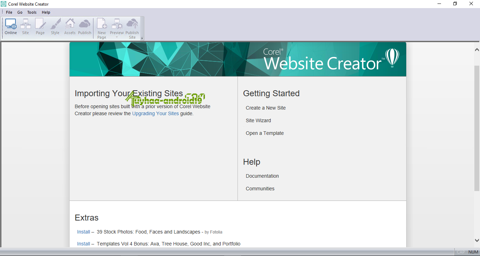Switch to the Site view icon

click(25, 27)
